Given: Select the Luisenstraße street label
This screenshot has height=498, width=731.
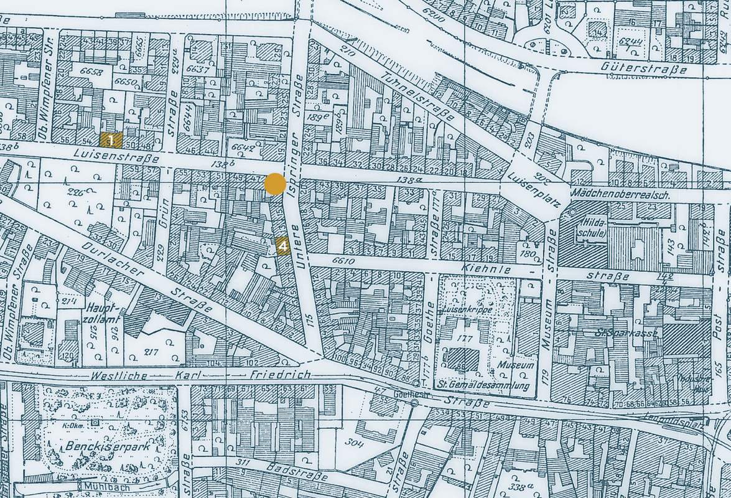Looking at the screenshot, I should pos(117,155).
